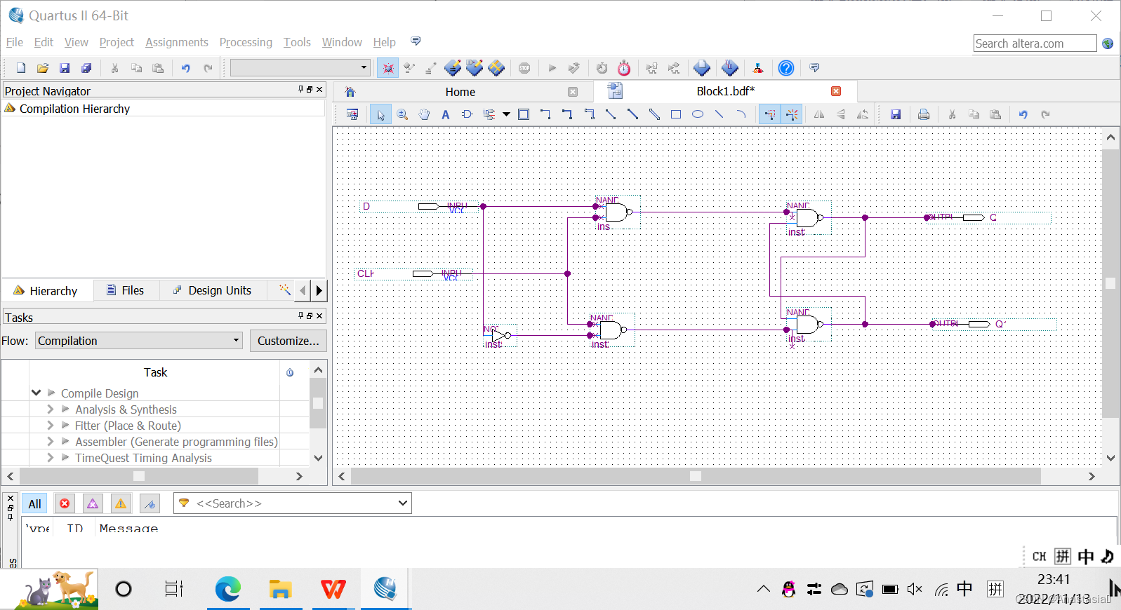The image size is (1121, 610).
Task: Open the Flow Compilation dropdown
Action: tap(138, 341)
